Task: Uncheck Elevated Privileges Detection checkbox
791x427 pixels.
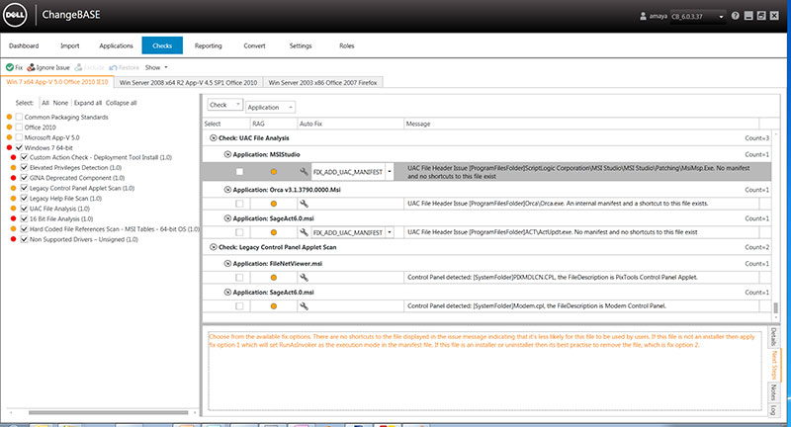Action: pyautogui.click(x=24, y=167)
